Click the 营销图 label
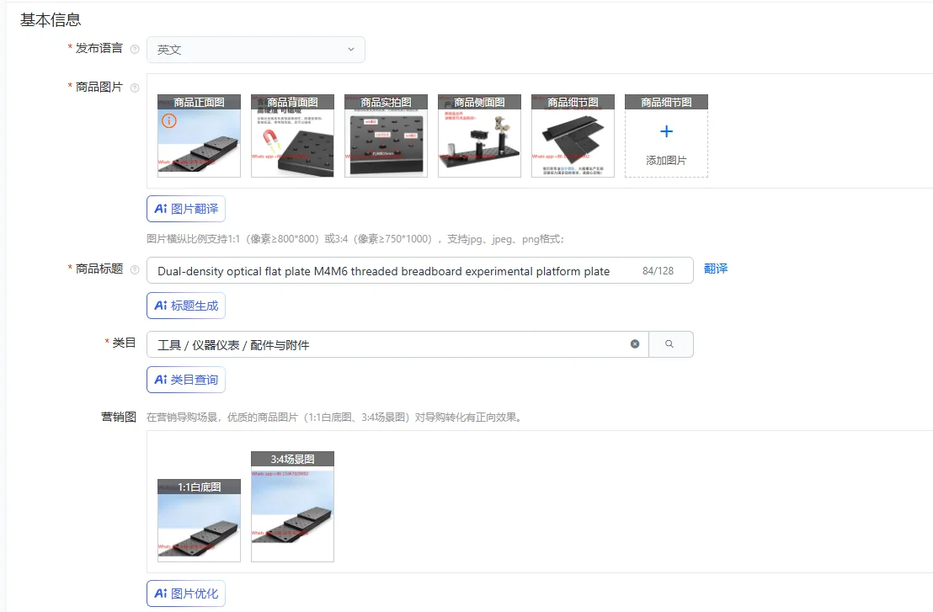933x612 pixels. point(119,417)
